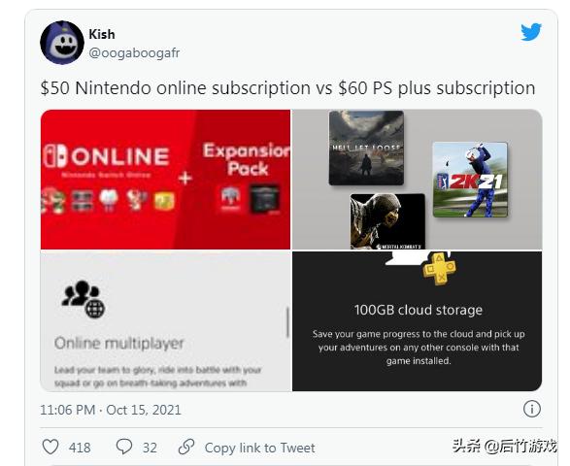View the Nintendo Switch Online Expansion Pack image
This screenshot has width=570, height=466.
165,180
